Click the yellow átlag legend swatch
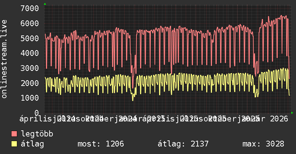The width and height of the screenshot is (296, 154). pyautogui.click(x=14, y=144)
